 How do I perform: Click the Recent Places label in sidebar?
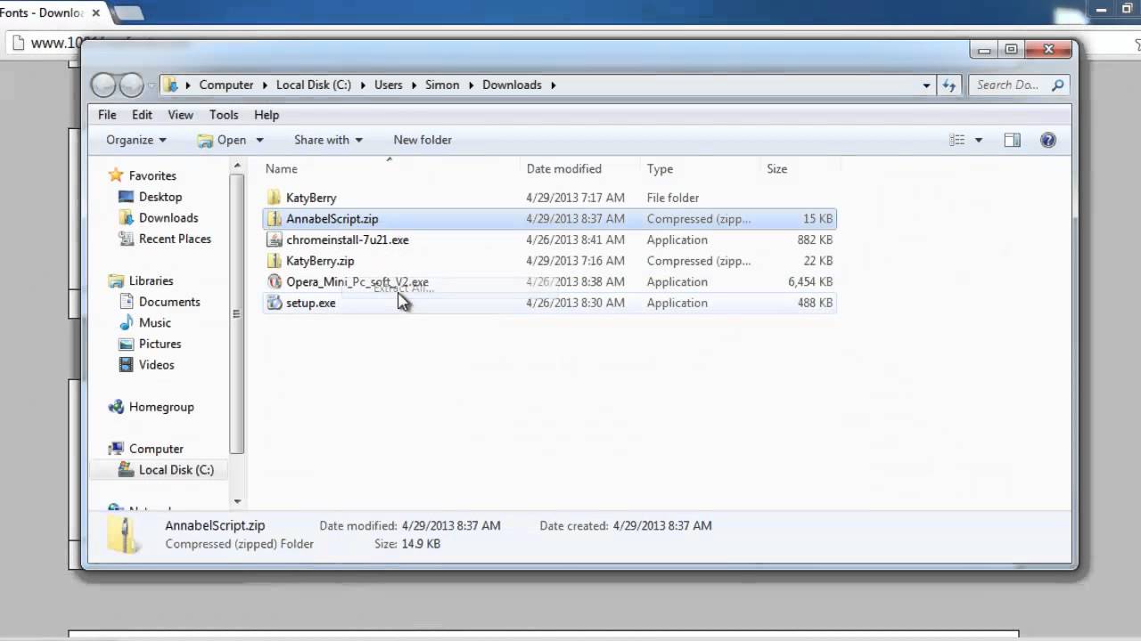coord(175,239)
